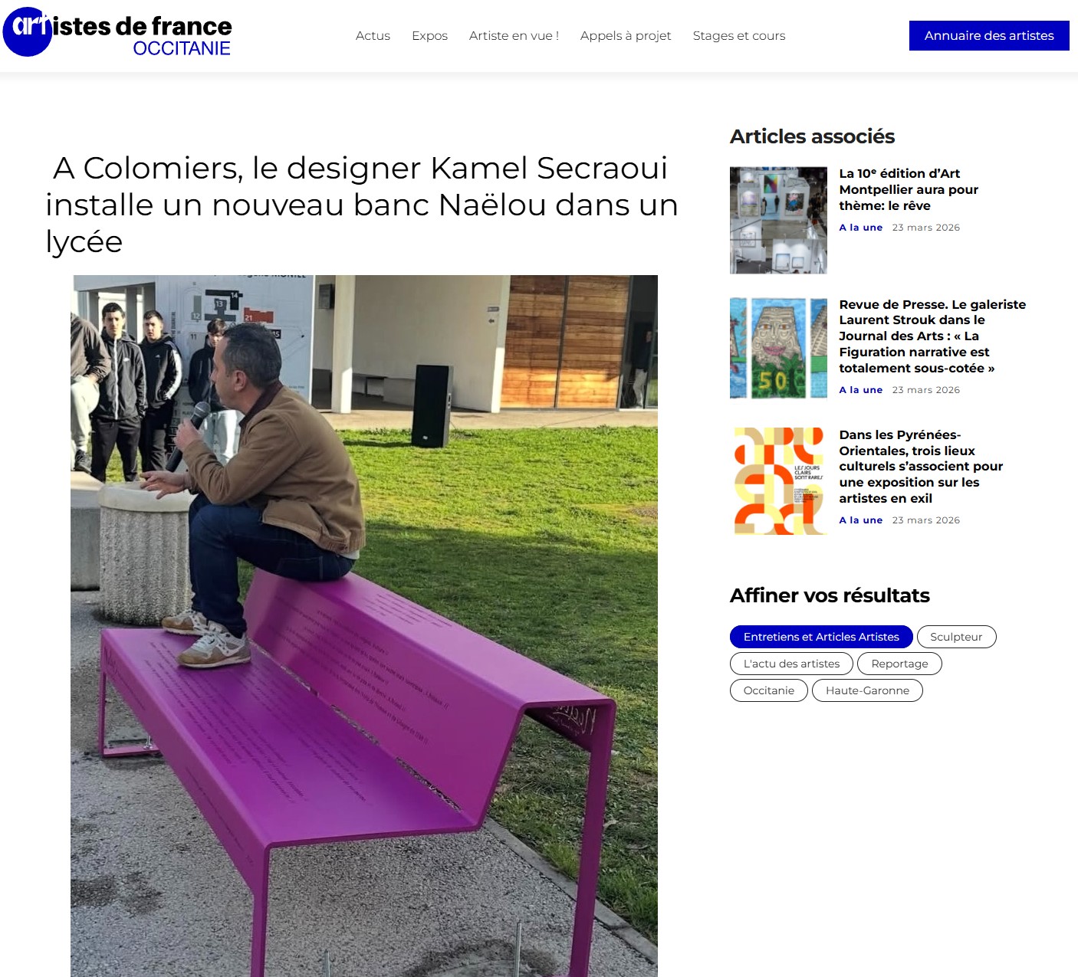Click the Artistes de France Occitanie logo
This screenshot has height=977, width=1078.
point(117,32)
